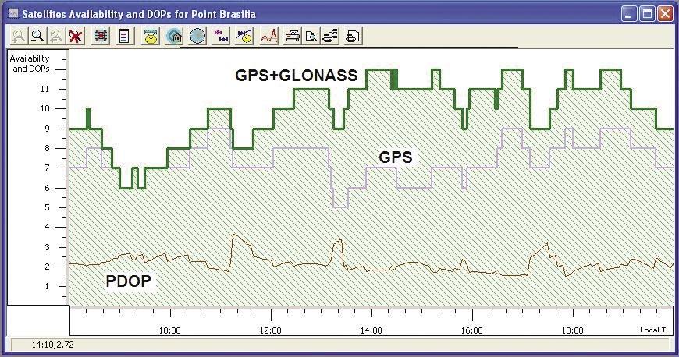Click the printer icon
The height and width of the screenshot is (357, 679).
(x=293, y=36)
